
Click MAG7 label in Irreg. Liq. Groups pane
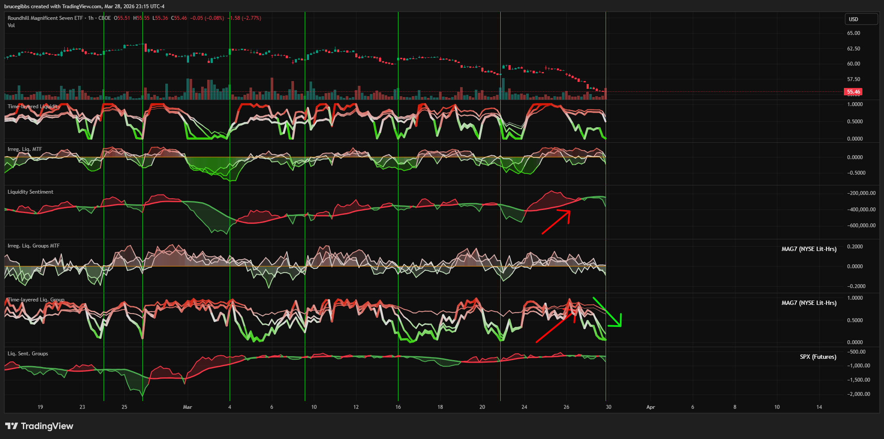click(808, 249)
